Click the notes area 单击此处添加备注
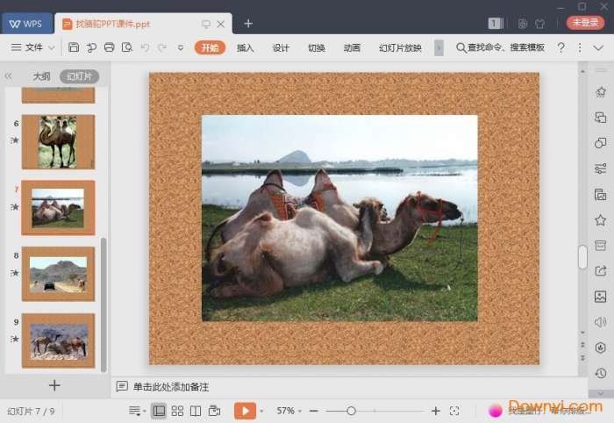The width and height of the screenshot is (614, 423). [171, 387]
